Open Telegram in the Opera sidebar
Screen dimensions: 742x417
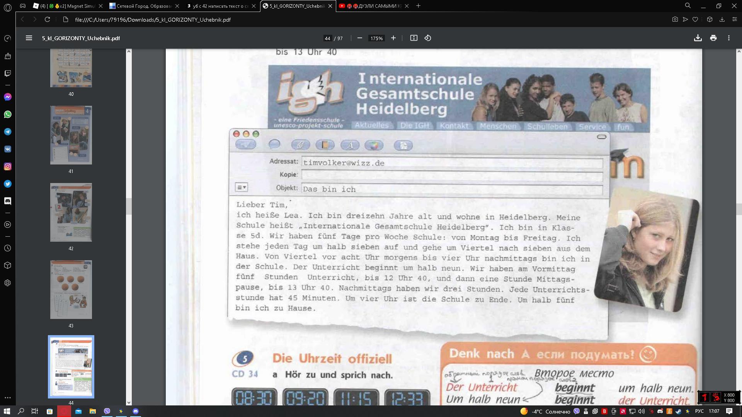(x=7, y=132)
